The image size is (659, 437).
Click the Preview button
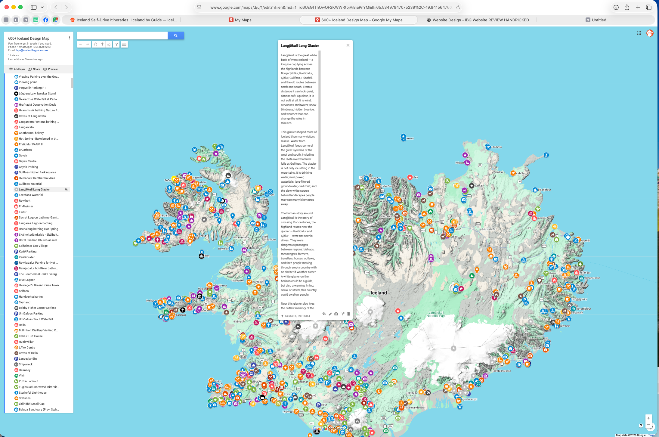pyautogui.click(x=50, y=69)
